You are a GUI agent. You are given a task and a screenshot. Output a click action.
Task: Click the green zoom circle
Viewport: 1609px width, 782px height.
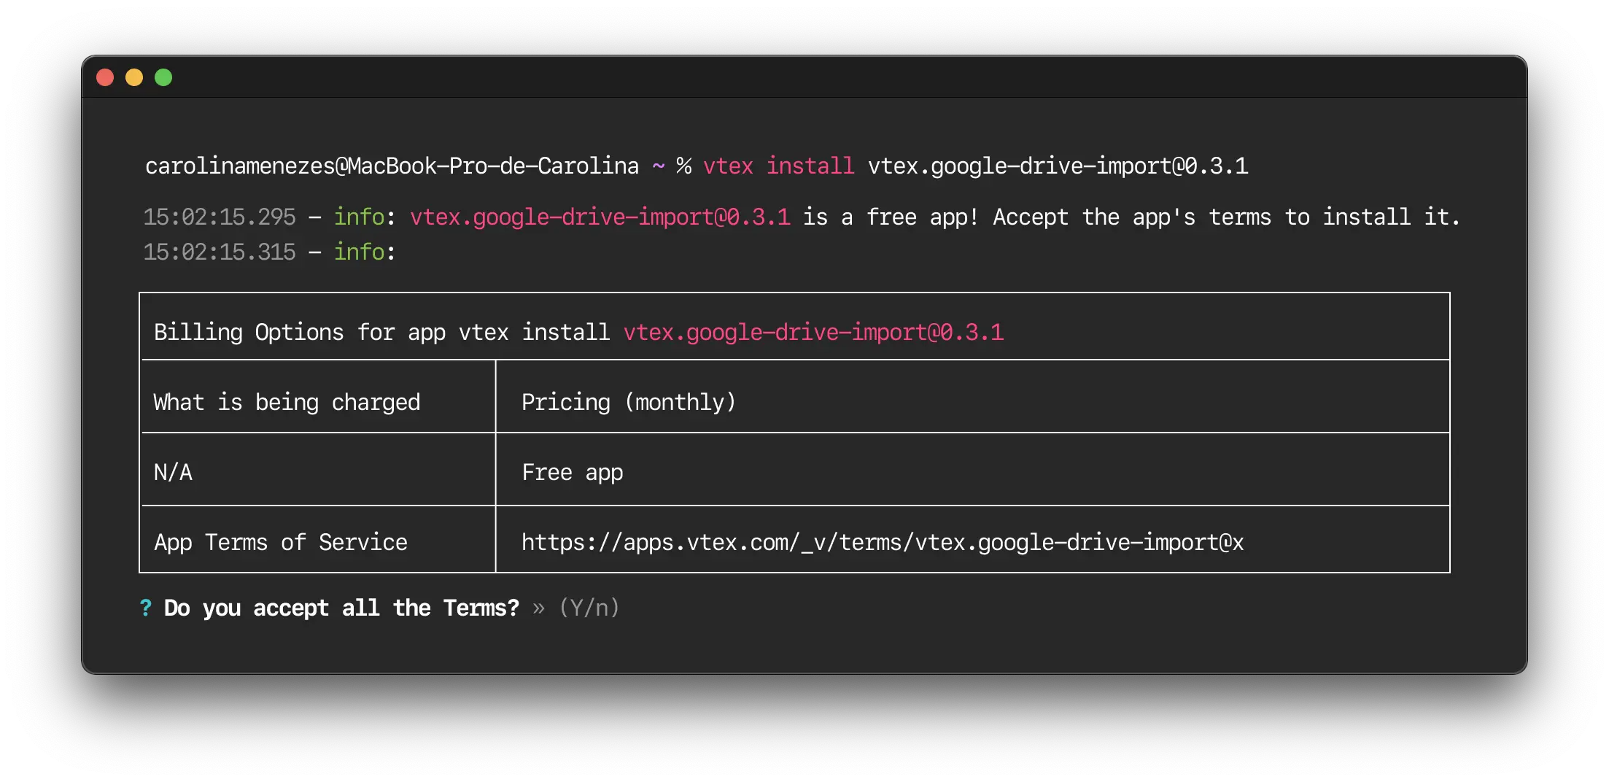tap(163, 77)
